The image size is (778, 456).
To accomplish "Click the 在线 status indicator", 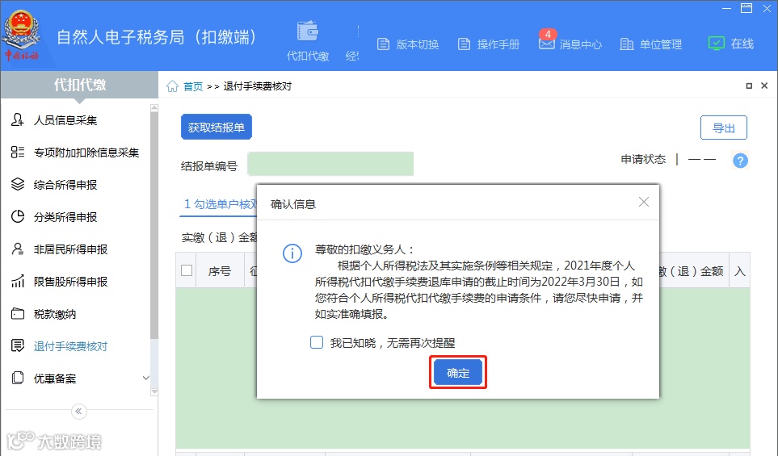I will (x=731, y=44).
